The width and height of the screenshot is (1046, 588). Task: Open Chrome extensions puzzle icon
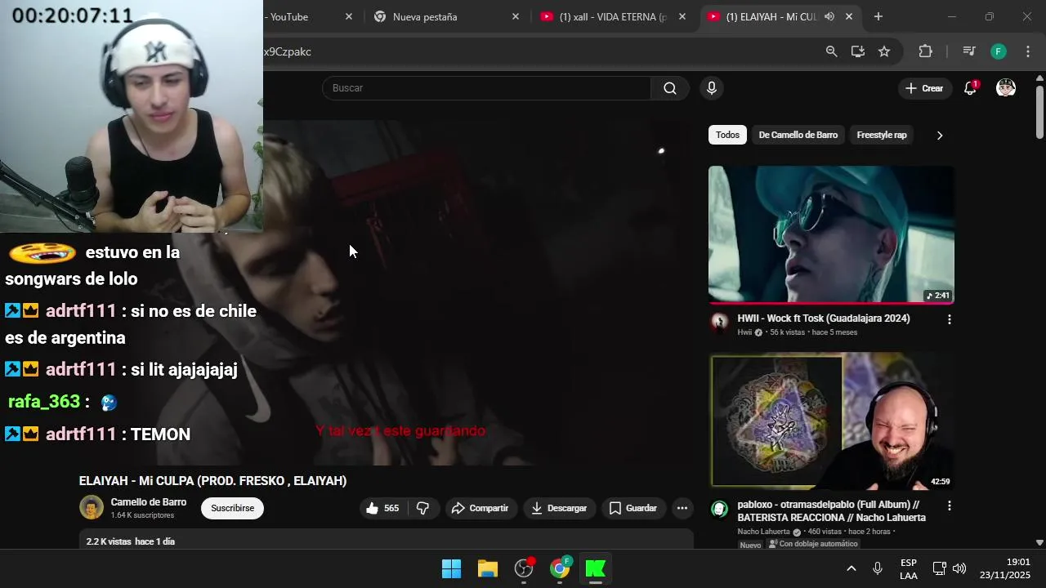click(x=925, y=51)
